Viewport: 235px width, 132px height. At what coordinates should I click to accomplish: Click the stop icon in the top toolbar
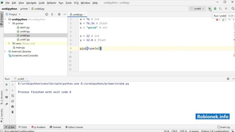[226, 9]
